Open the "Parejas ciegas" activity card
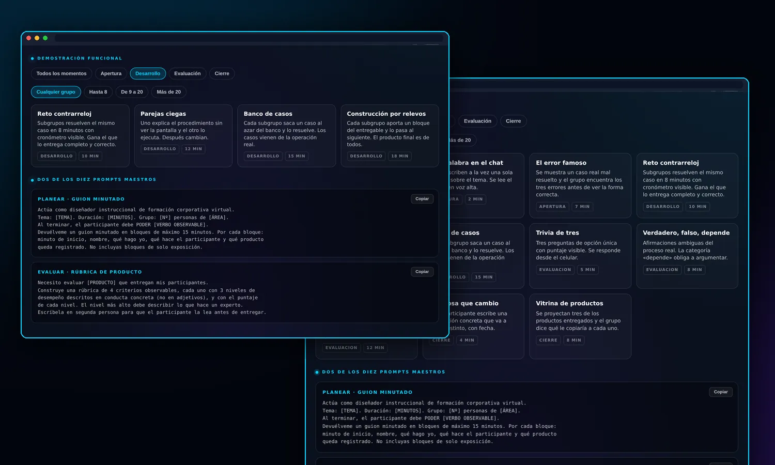This screenshot has width=775, height=465. click(x=183, y=136)
